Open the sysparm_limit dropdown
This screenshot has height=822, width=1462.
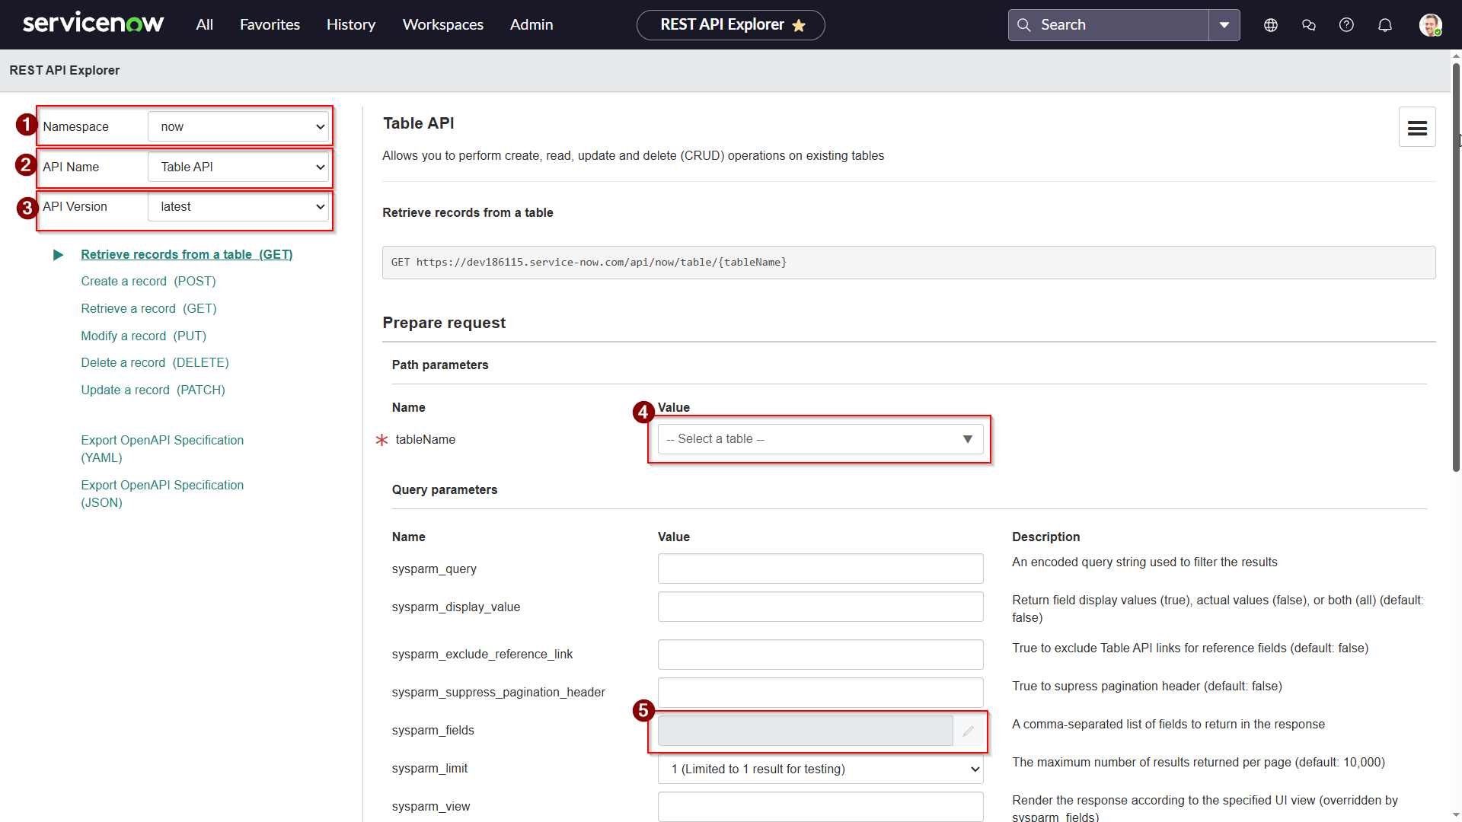pyautogui.click(x=820, y=769)
